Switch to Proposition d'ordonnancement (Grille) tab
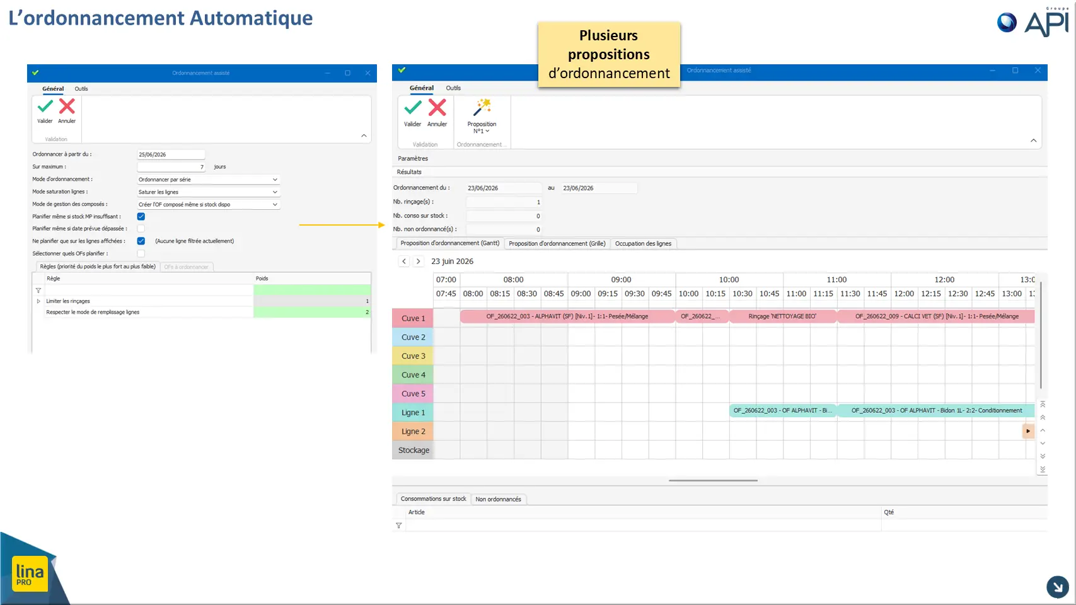 tap(557, 244)
